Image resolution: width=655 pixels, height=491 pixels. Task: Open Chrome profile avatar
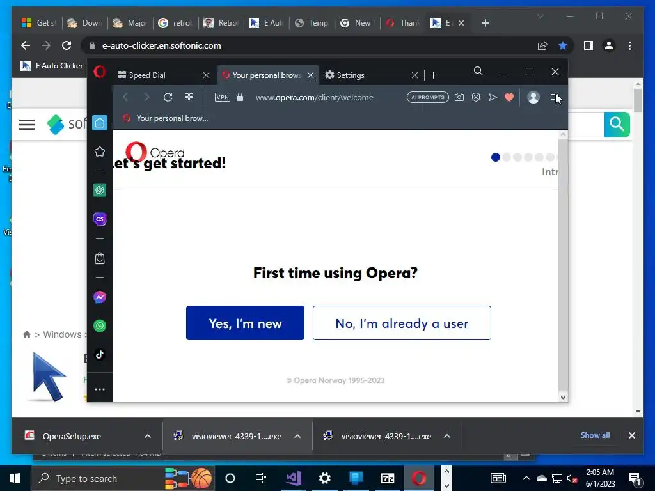click(x=609, y=45)
